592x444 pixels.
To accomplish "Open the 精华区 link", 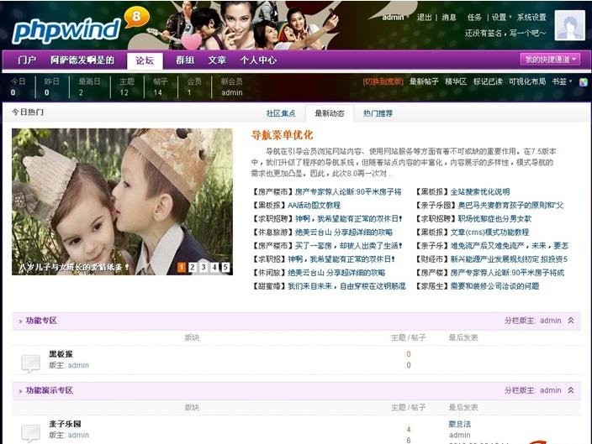I will (x=456, y=81).
